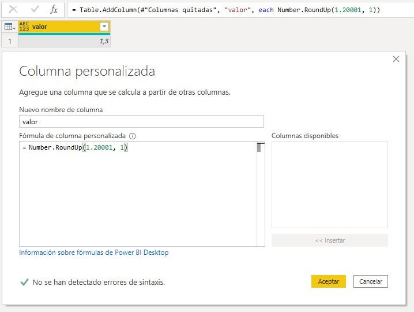414x312 pixels.
Task: Open Información sobre fórmulas de Power BI link
Action: [x=94, y=252]
